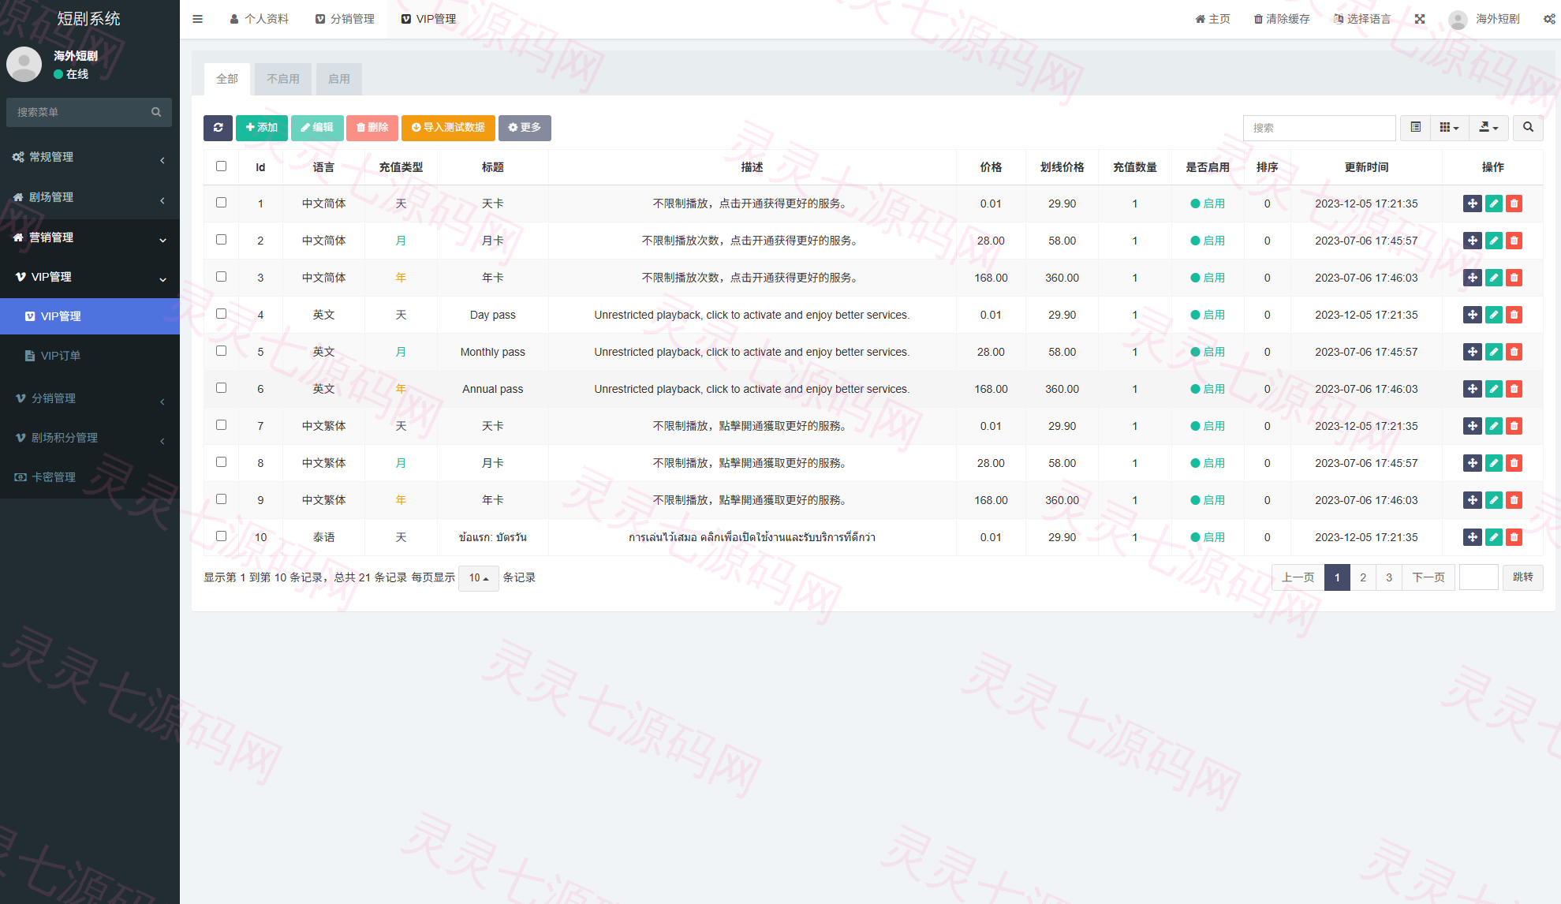Viewport: 1561px width, 904px height.
Task: Click the green edit icon for row Id 2
Action: coord(1493,241)
